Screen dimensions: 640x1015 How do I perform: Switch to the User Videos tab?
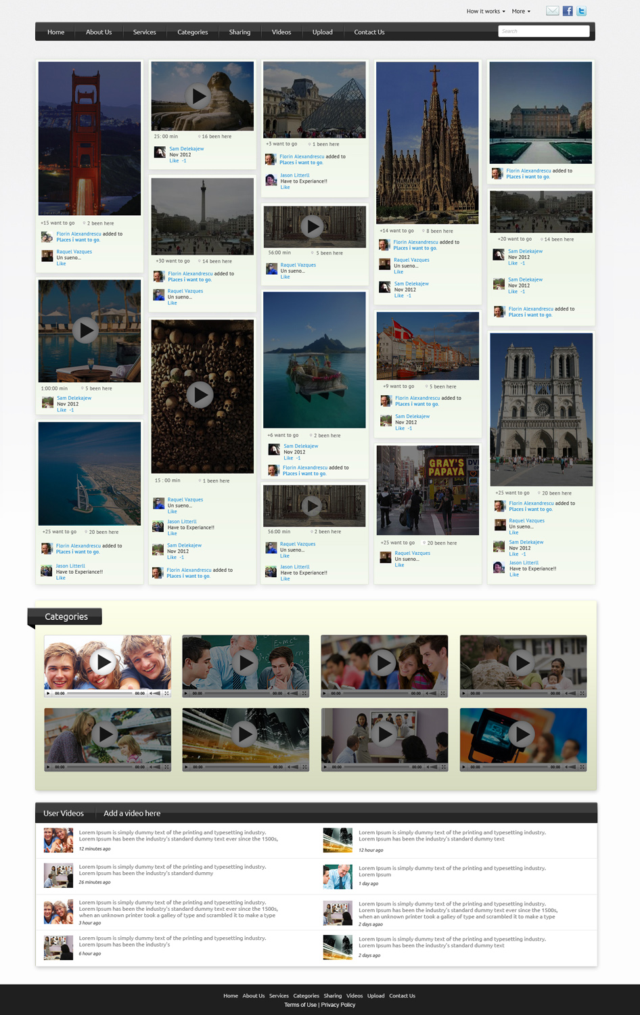click(x=64, y=813)
